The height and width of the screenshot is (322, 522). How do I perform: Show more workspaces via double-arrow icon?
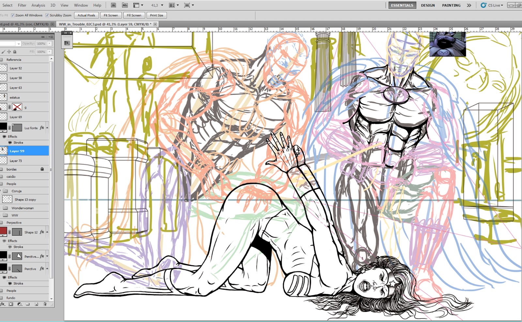tap(469, 5)
